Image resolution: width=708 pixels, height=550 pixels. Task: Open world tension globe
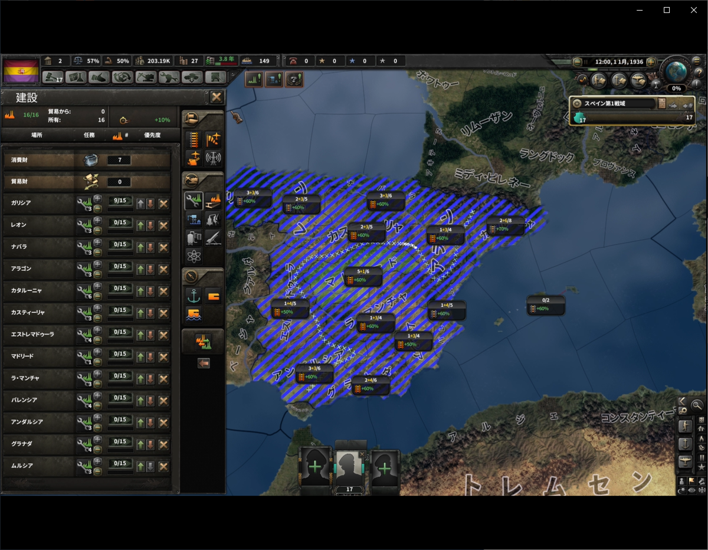click(x=676, y=72)
